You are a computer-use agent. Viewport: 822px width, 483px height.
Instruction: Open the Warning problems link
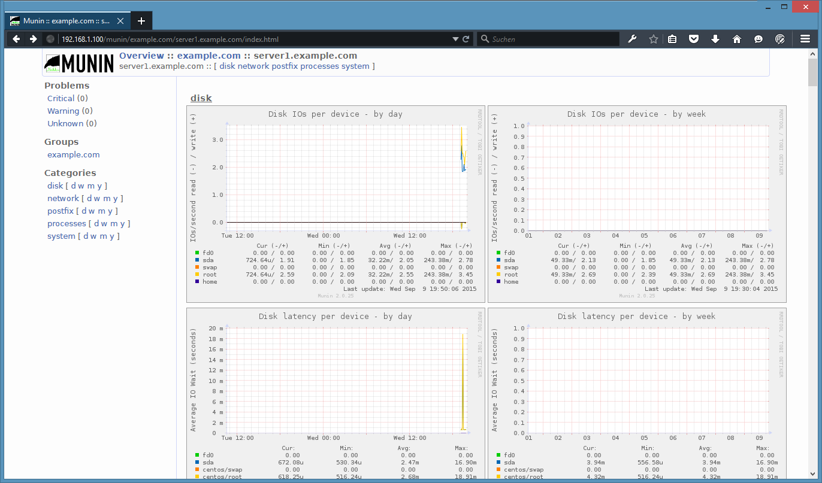pyautogui.click(x=64, y=111)
